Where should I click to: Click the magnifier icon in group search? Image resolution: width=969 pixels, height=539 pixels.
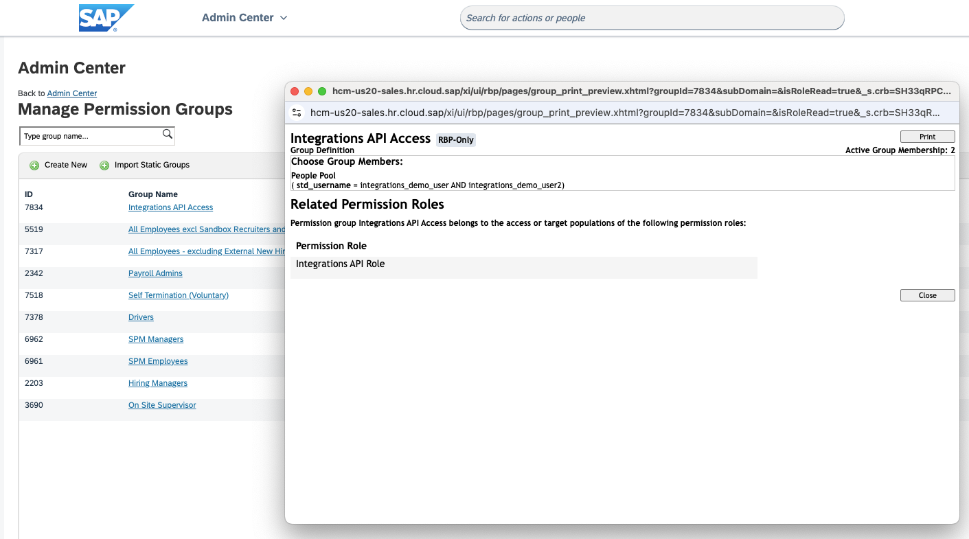(168, 135)
